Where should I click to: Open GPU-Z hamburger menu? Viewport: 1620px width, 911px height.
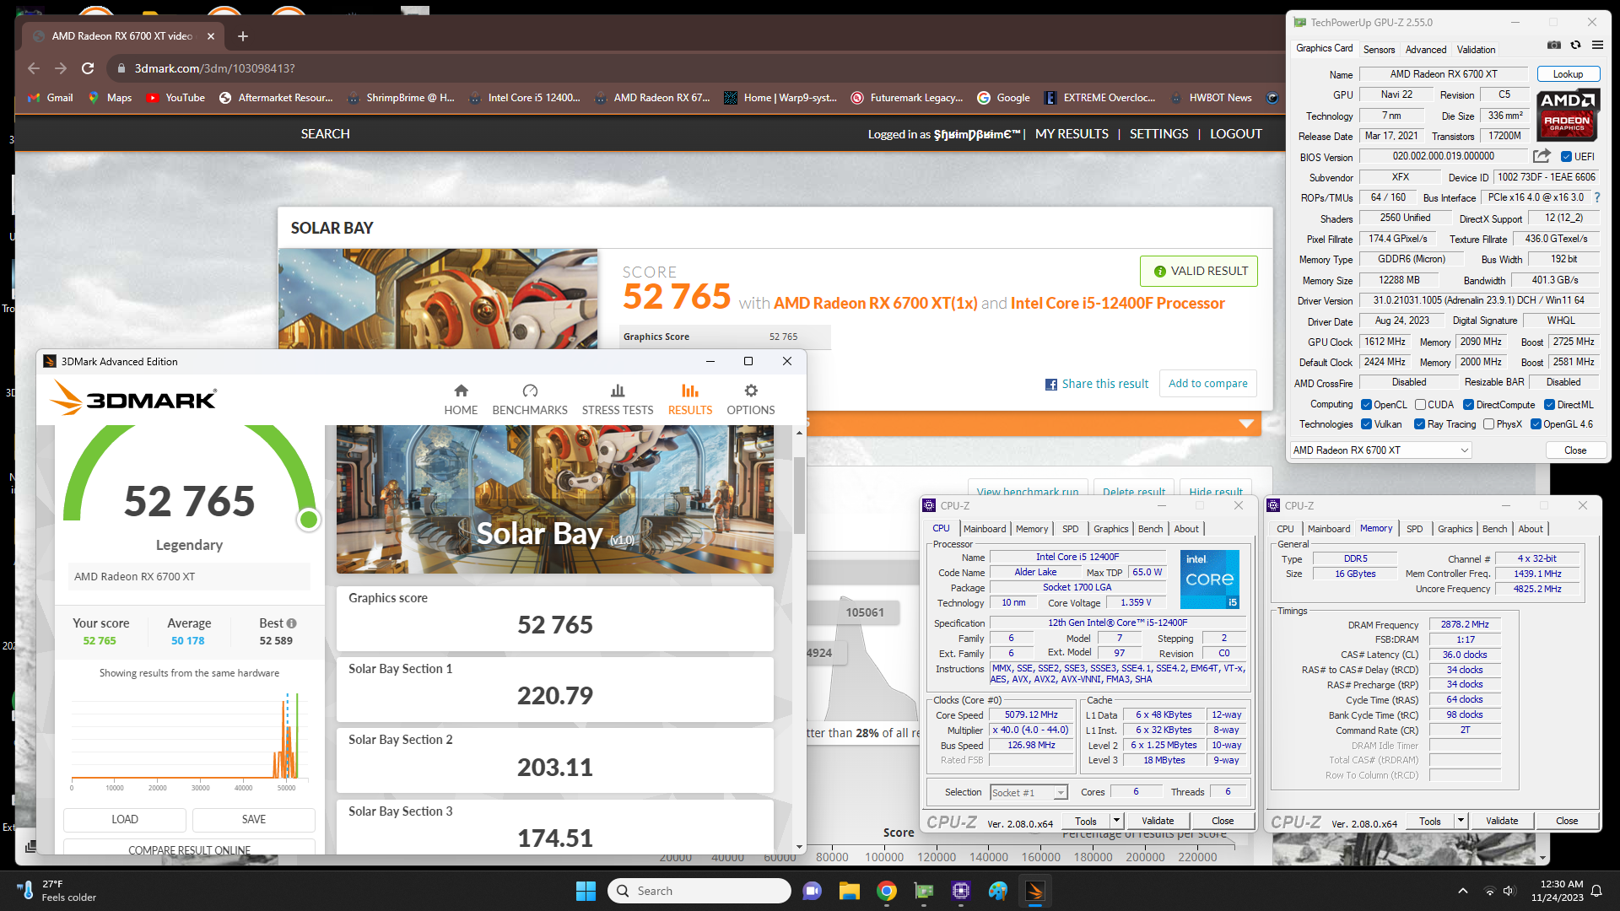[x=1597, y=45]
